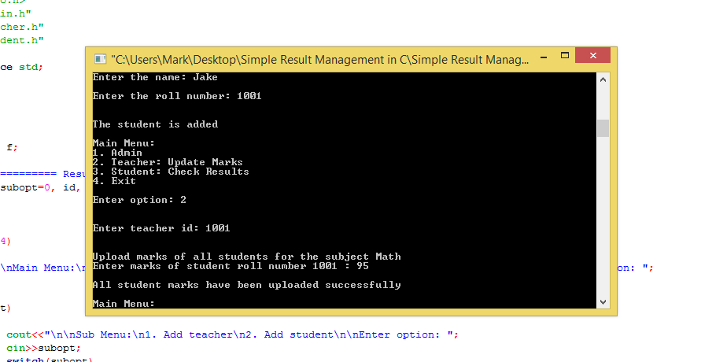This screenshot has width=727, height=362.
Task: Click the marks uploaded successfully message
Action: click(x=246, y=285)
